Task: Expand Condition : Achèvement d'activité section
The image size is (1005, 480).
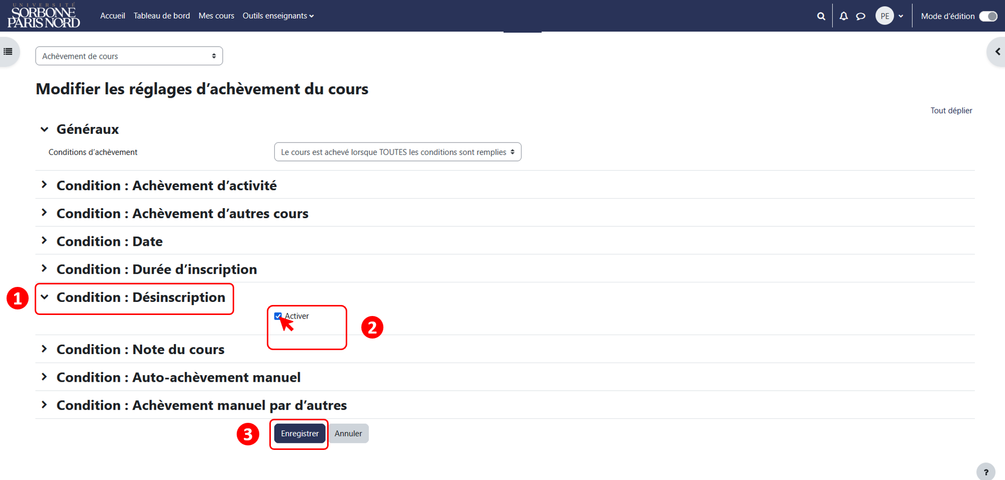Action: pyautogui.click(x=166, y=186)
